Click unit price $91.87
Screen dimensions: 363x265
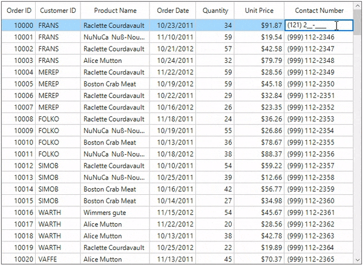coord(259,25)
